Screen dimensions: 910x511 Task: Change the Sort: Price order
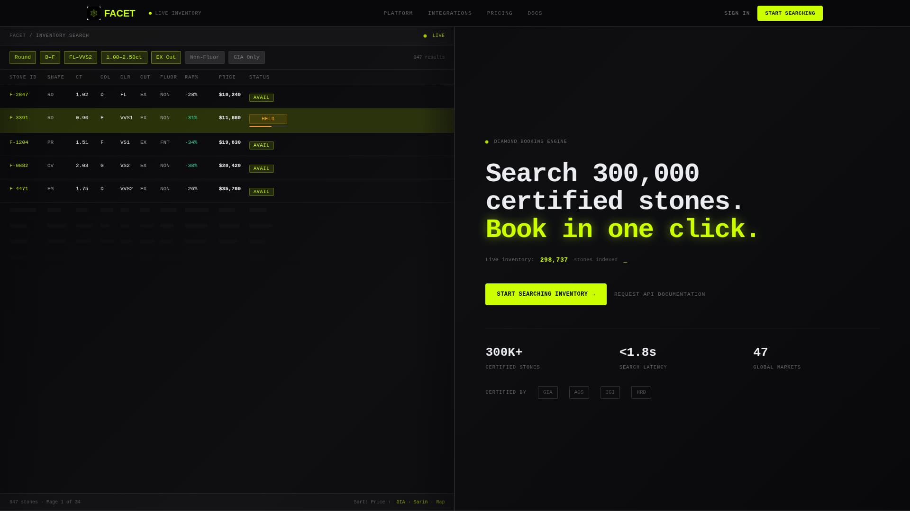tap(372, 502)
